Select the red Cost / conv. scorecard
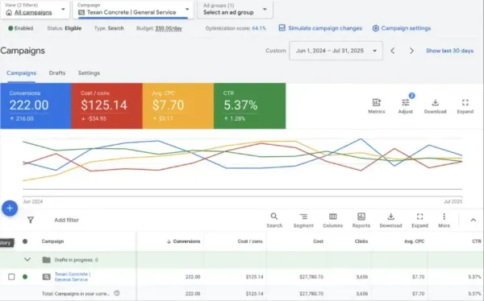This screenshot has width=484, height=301. tap(106, 105)
